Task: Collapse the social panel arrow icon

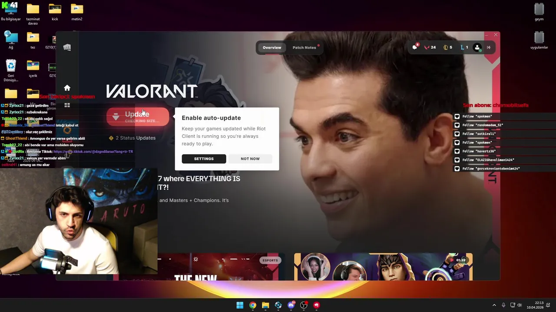Action: click(x=489, y=48)
